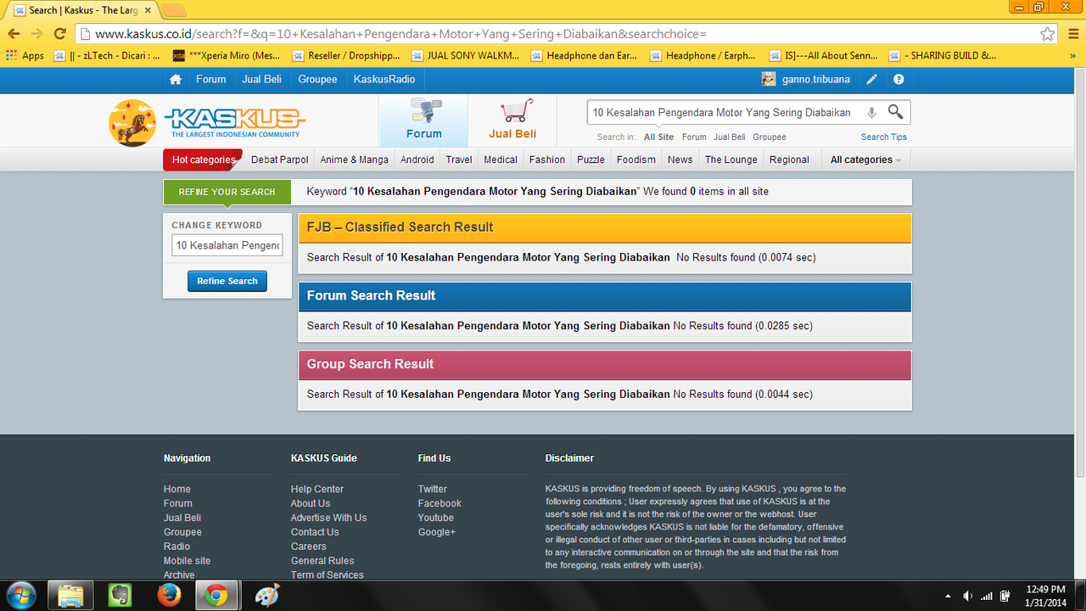This screenshot has width=1086, height=611.
Task: Launch Firefox from the taskbar
Action: (169, 596)
